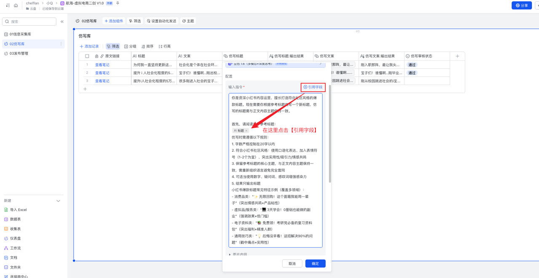Choose 导入 Excel
Screen dimensions: 539x278
[16, 210]
